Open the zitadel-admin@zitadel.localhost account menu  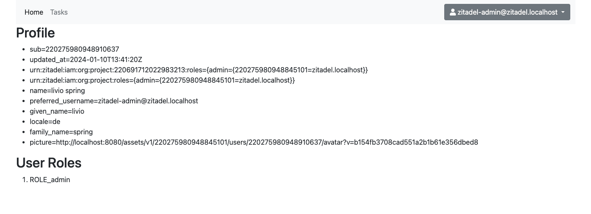pos(507,12)
